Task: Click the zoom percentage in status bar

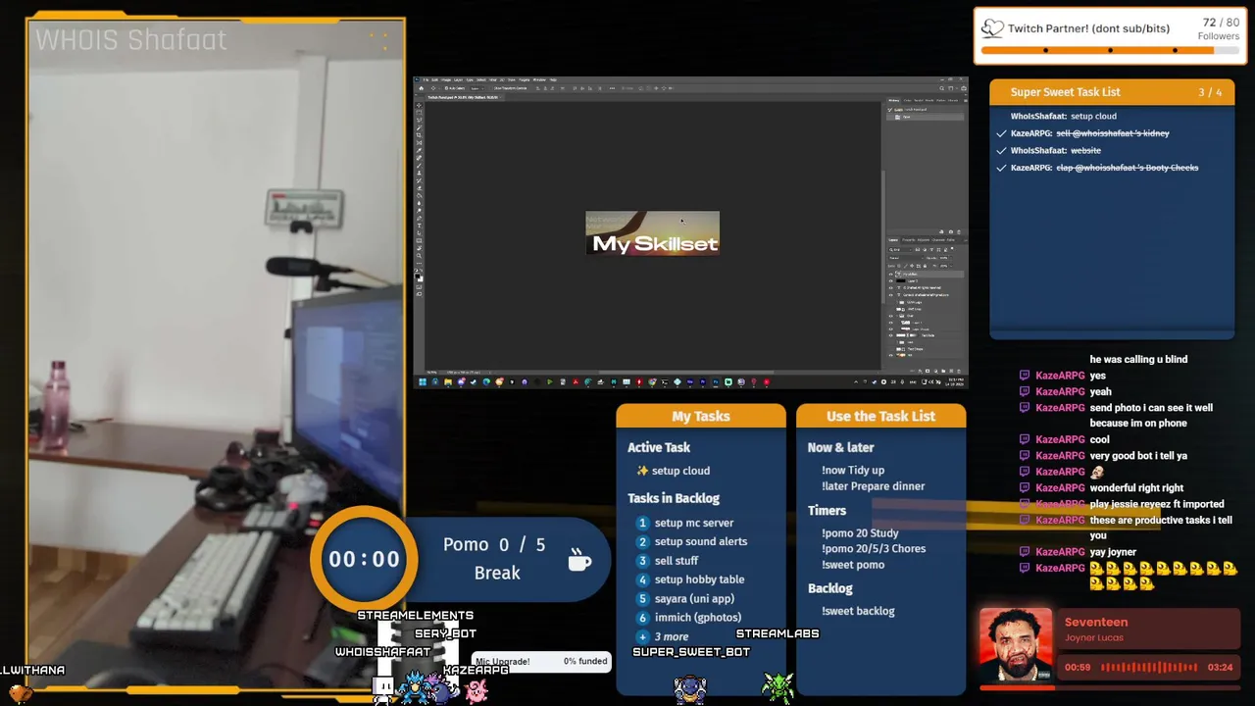Action: tap(431, 373)
